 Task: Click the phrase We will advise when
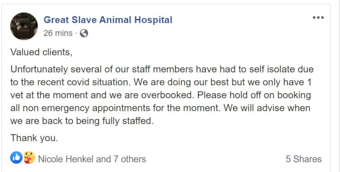coord(267,107)
